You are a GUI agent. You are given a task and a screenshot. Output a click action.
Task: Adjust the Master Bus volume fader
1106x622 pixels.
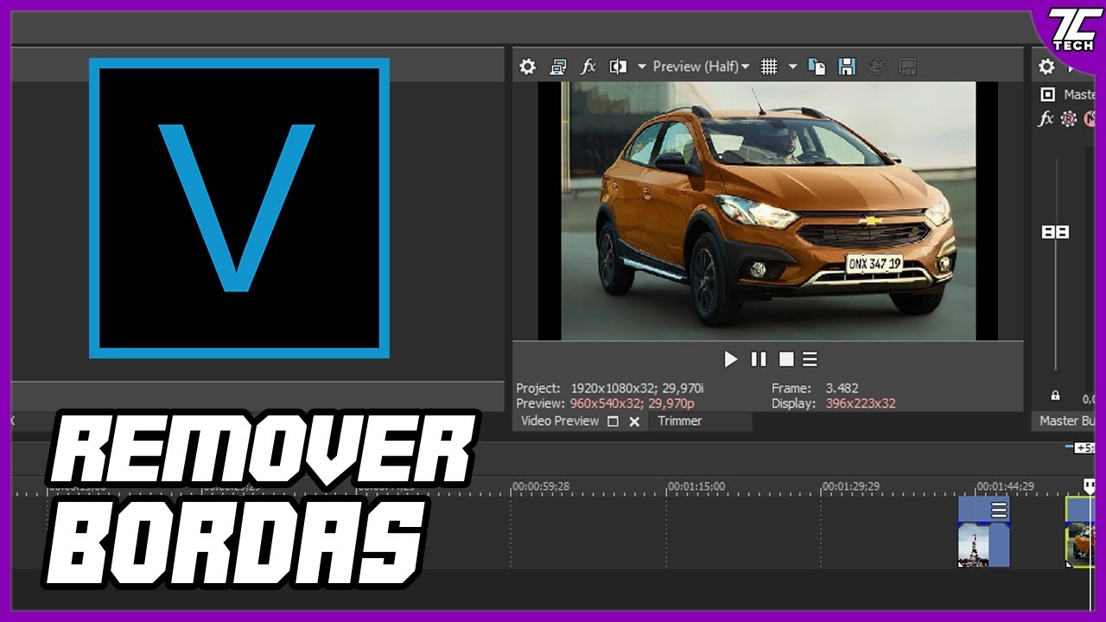click(x=1055, y=232)
